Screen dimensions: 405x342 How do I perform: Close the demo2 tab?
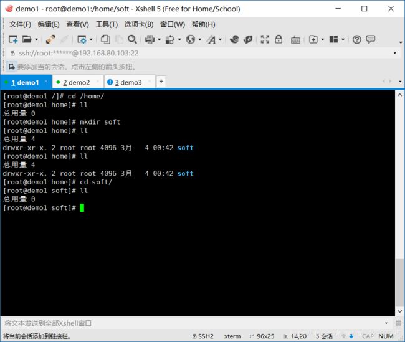(98, 82)
